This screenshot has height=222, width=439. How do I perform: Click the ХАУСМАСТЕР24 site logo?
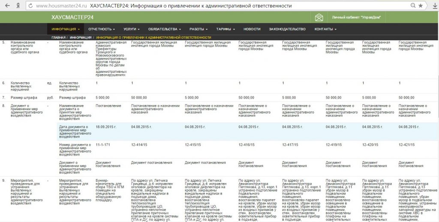(72, 17)
